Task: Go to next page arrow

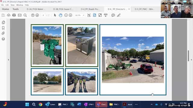Action: 37,15
